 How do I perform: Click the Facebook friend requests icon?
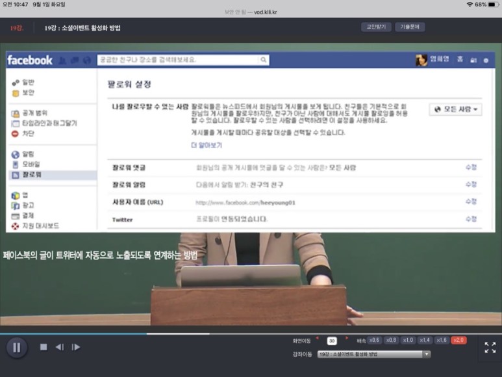(x=63, y=60)
